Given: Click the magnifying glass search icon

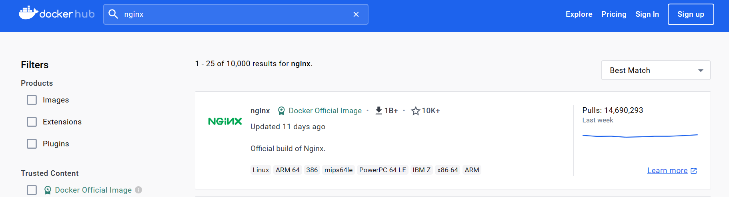Looking at the screenshot, I should (x=113, y=14).
